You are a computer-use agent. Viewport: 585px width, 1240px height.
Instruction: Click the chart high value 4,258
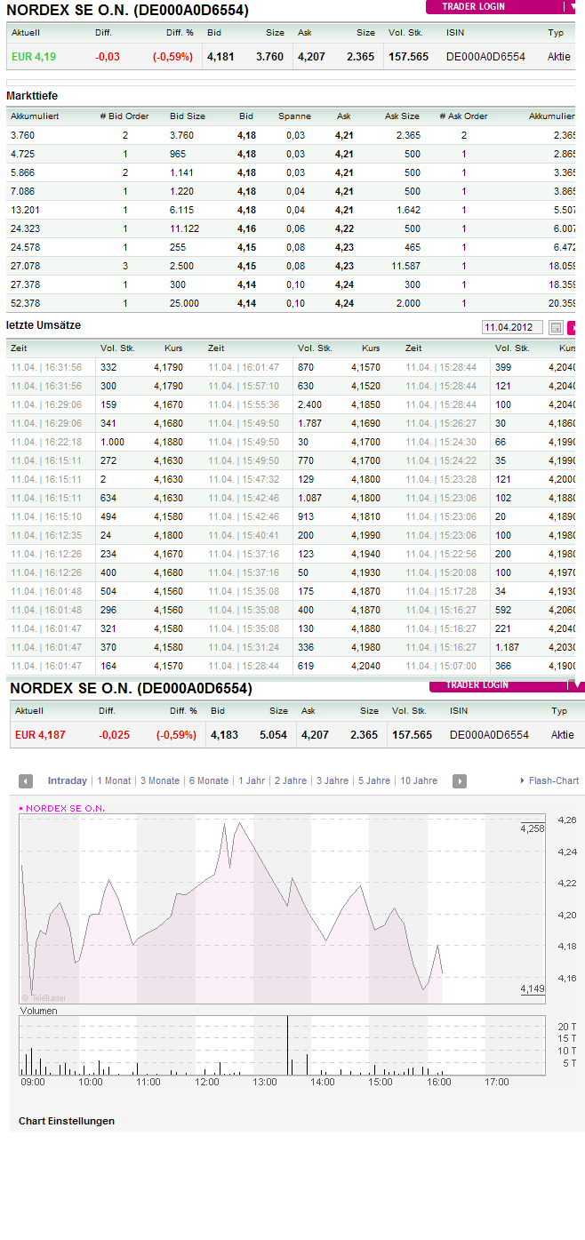pyautogui.click(x=532, y=828)
